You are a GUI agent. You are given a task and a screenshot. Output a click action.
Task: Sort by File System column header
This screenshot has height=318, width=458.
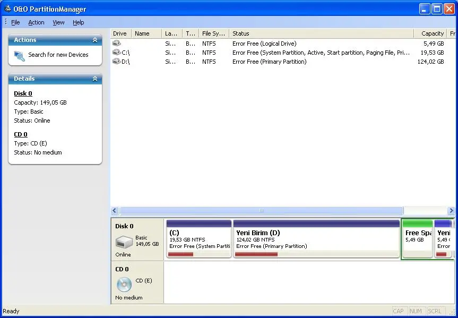click(214, 33)
